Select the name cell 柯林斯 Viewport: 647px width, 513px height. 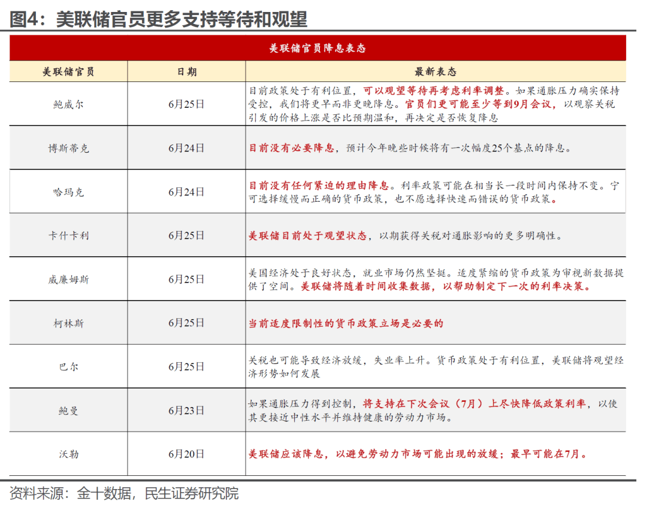(x=68, y=323)
